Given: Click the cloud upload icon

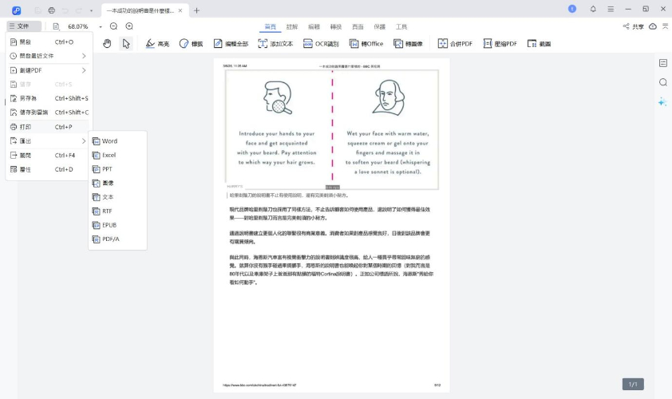Looking at the screenshot, I should pyautogui.click(x=653, y=26).
